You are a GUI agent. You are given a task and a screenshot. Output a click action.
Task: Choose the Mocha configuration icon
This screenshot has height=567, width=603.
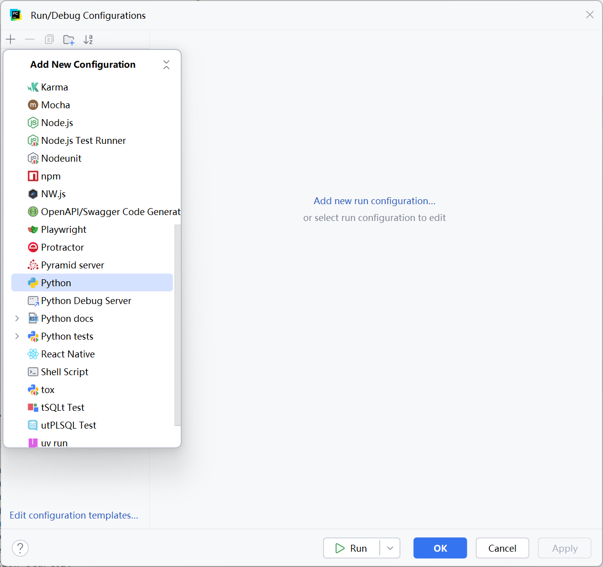tap(33, 105)
